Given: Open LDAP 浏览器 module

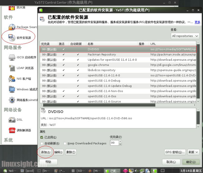Looking at the screenshot, I should [21, 68].
